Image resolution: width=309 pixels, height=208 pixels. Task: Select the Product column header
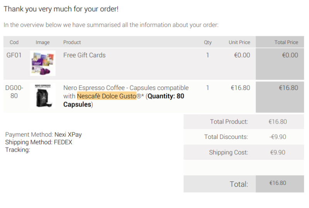[x=72, y=42]
